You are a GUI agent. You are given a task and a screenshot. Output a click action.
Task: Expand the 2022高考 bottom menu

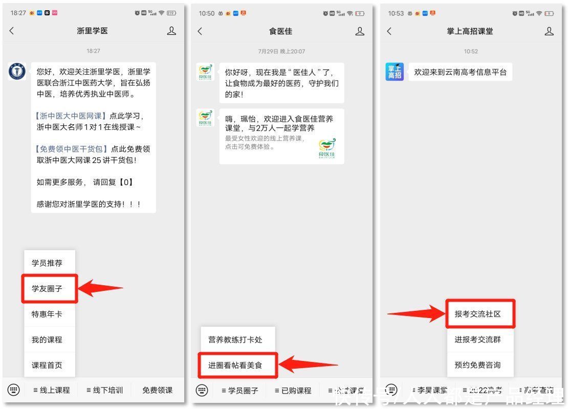tap(482, 390)
